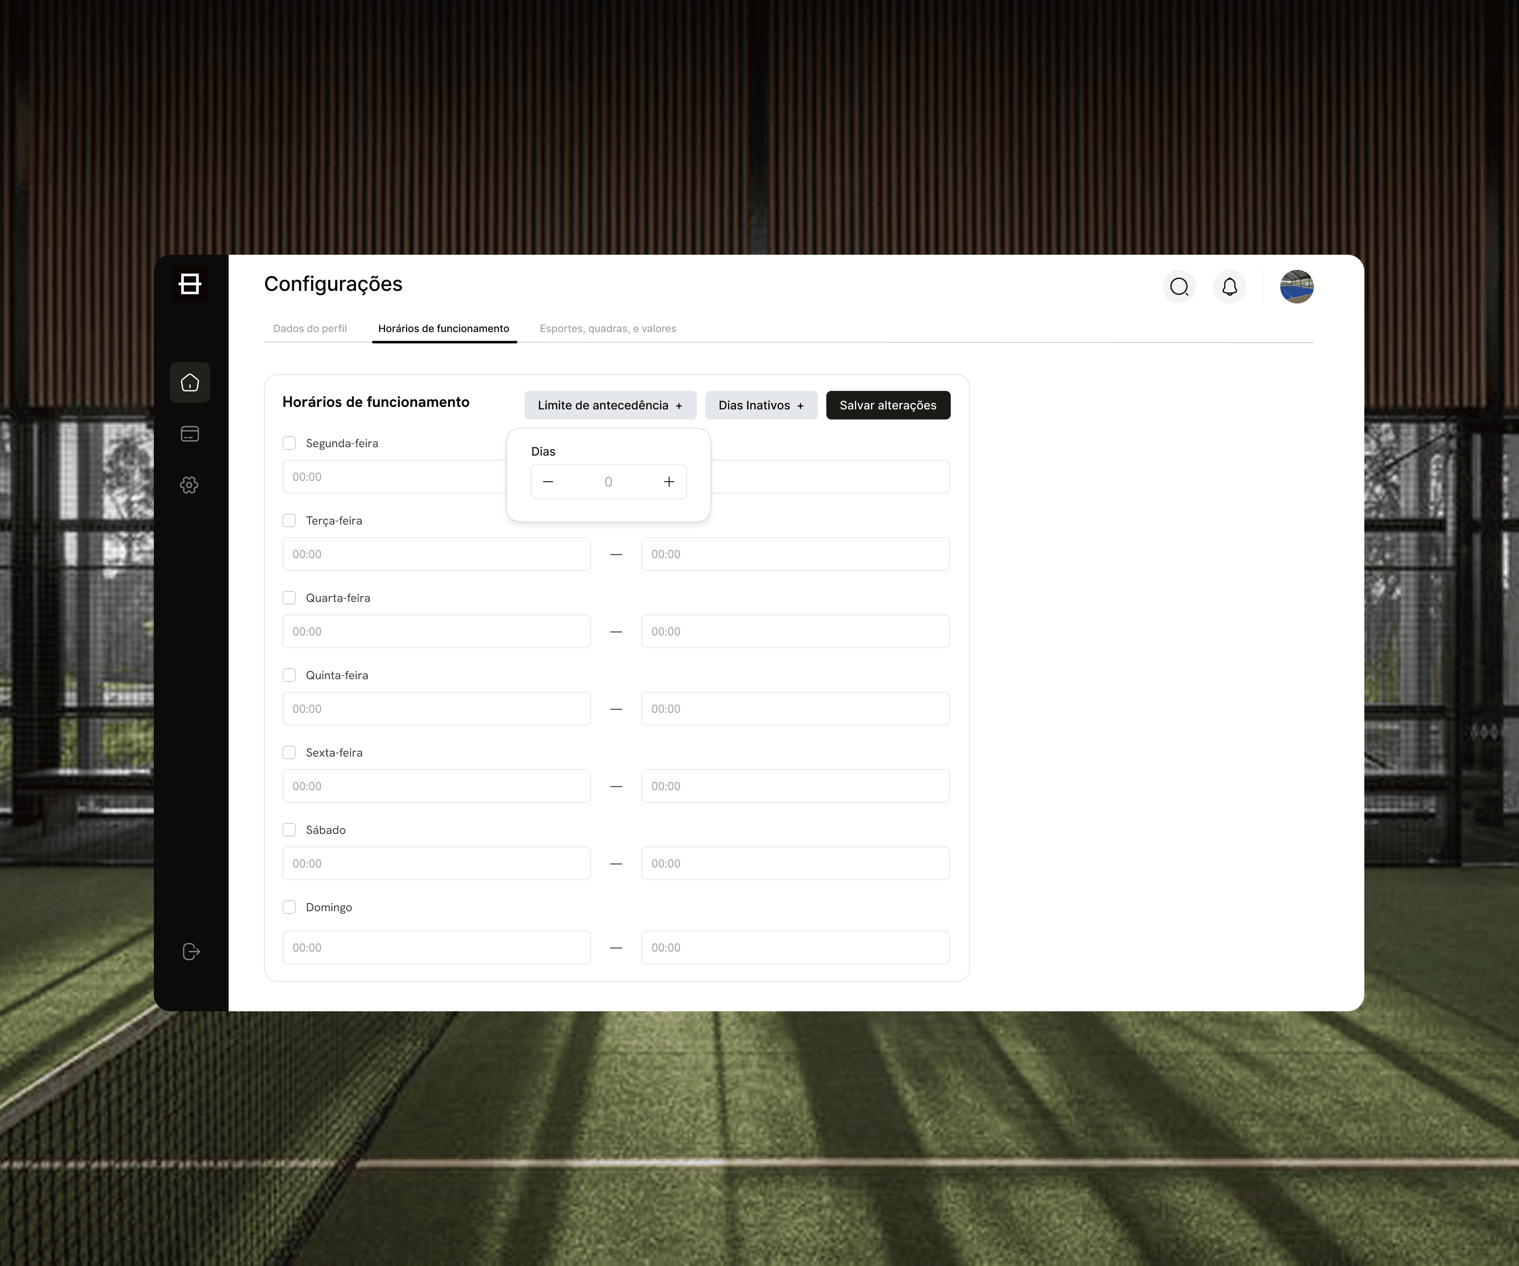Screen dimensions: 1519x1266
Task: Open the settings gear in sidebar
Action: (x=190, y=485)
